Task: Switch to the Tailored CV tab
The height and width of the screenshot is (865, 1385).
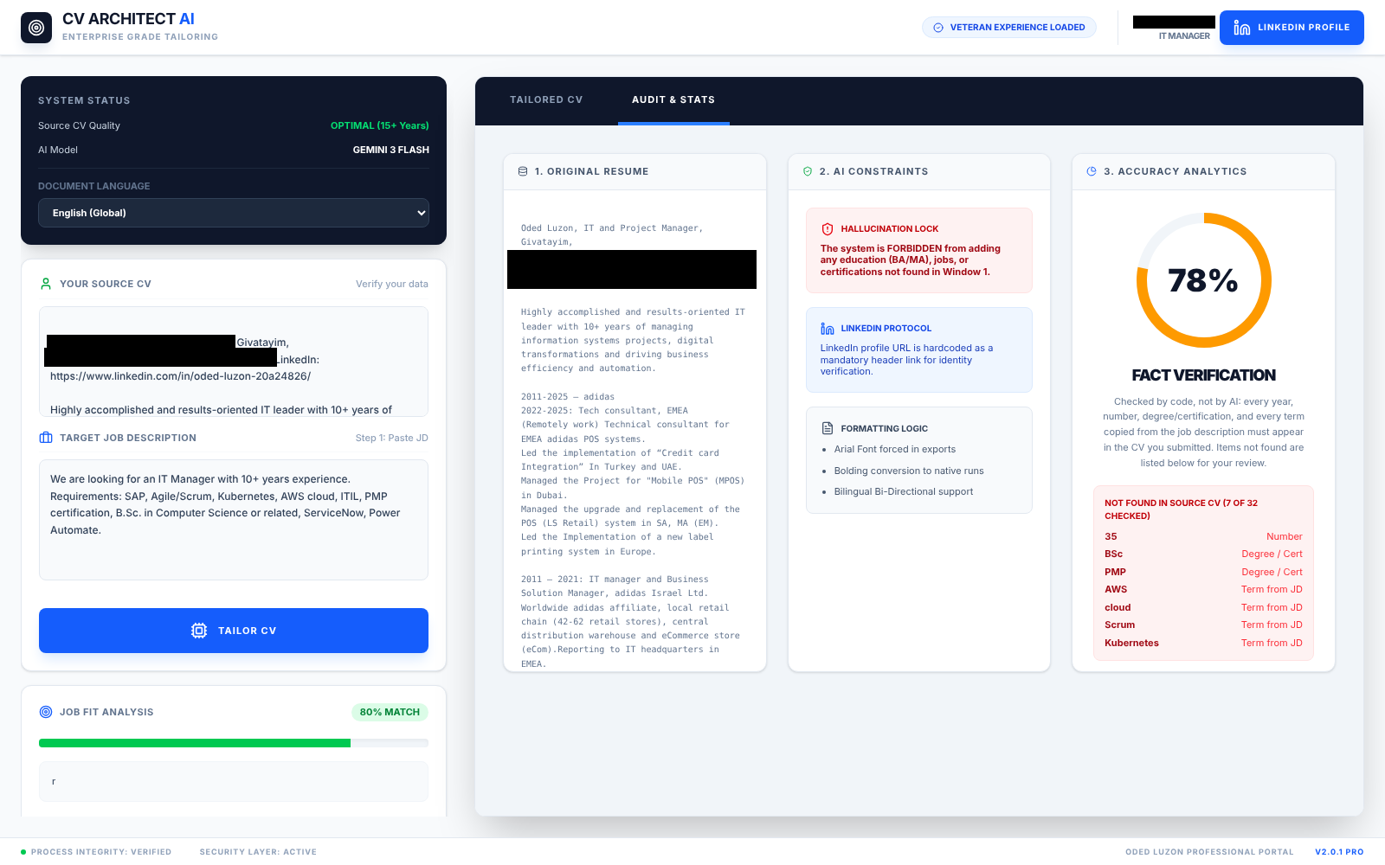Action: point(546,100)
